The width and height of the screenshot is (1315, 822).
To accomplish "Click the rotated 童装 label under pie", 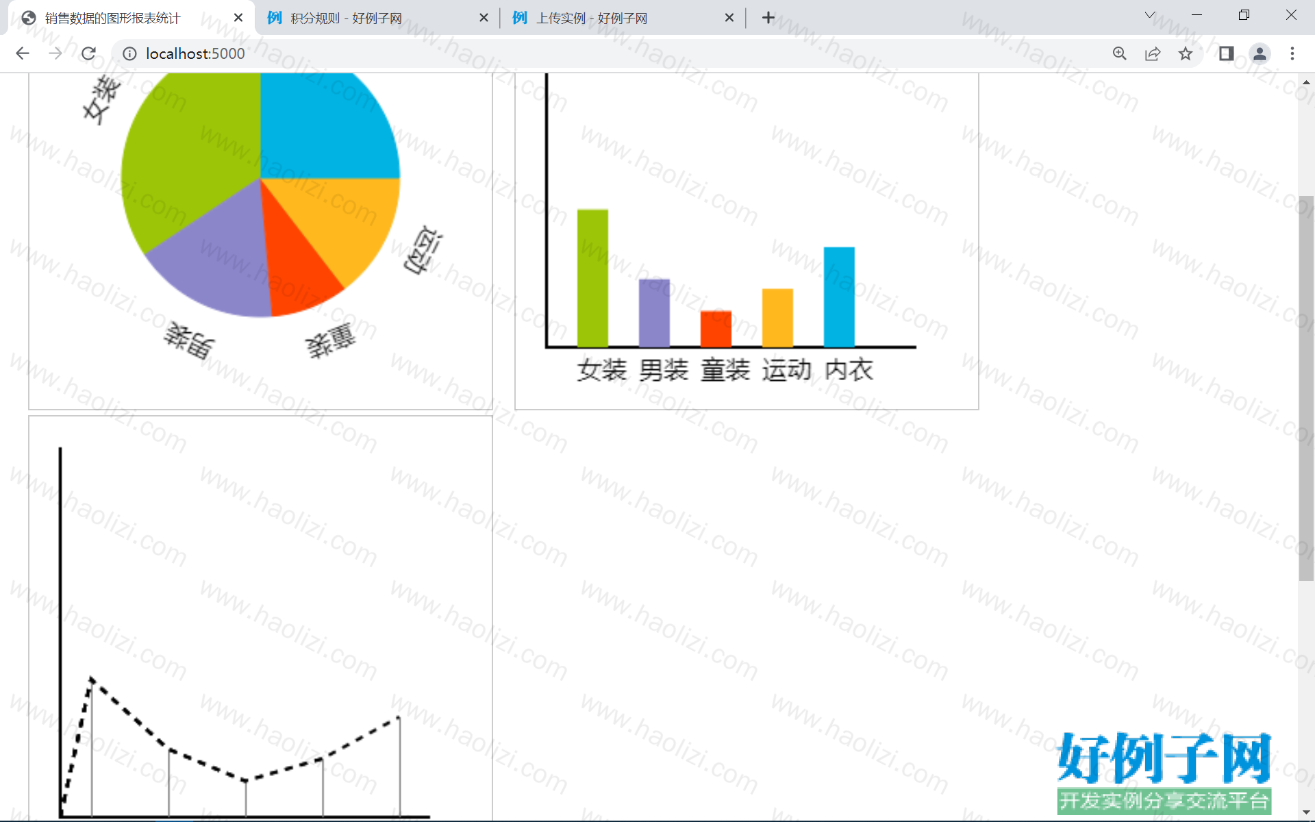I will pyautogui.click(x=331, y=340).
